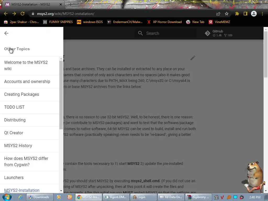Reload the page with refresh icon

point(23,14)
